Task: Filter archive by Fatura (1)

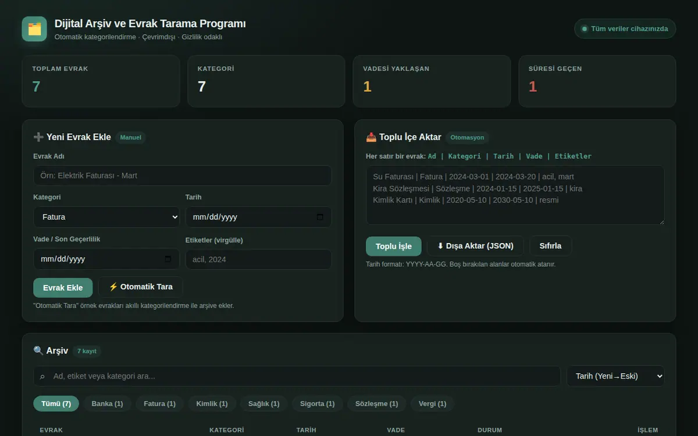Action: (159, 403)
